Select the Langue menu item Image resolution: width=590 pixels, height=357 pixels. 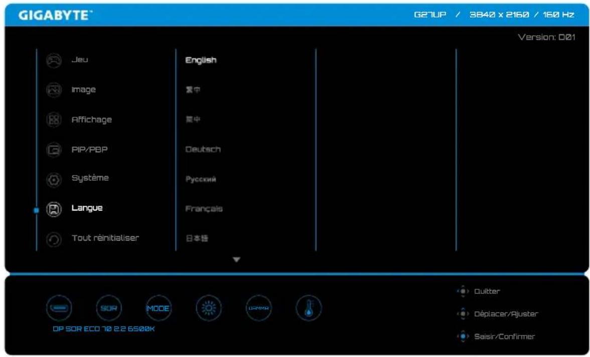coord(87,208)
